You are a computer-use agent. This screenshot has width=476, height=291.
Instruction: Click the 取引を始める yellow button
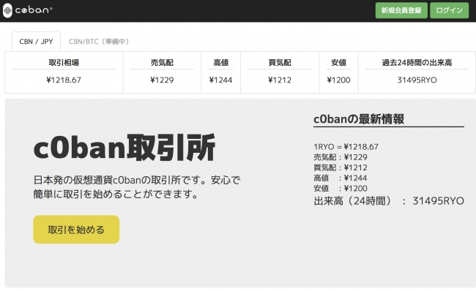[76, 230]
